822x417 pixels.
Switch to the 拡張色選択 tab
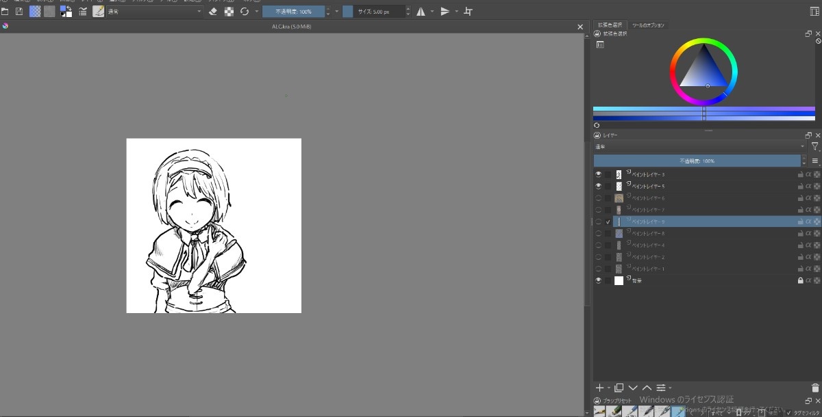point(610,25)
